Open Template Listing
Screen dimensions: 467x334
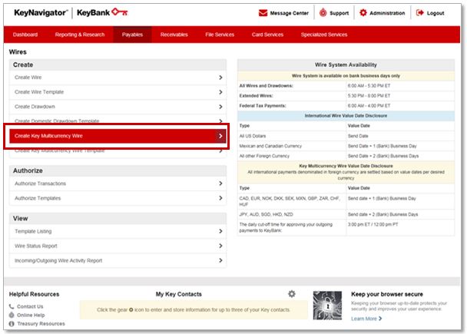(x=33, y=231)
